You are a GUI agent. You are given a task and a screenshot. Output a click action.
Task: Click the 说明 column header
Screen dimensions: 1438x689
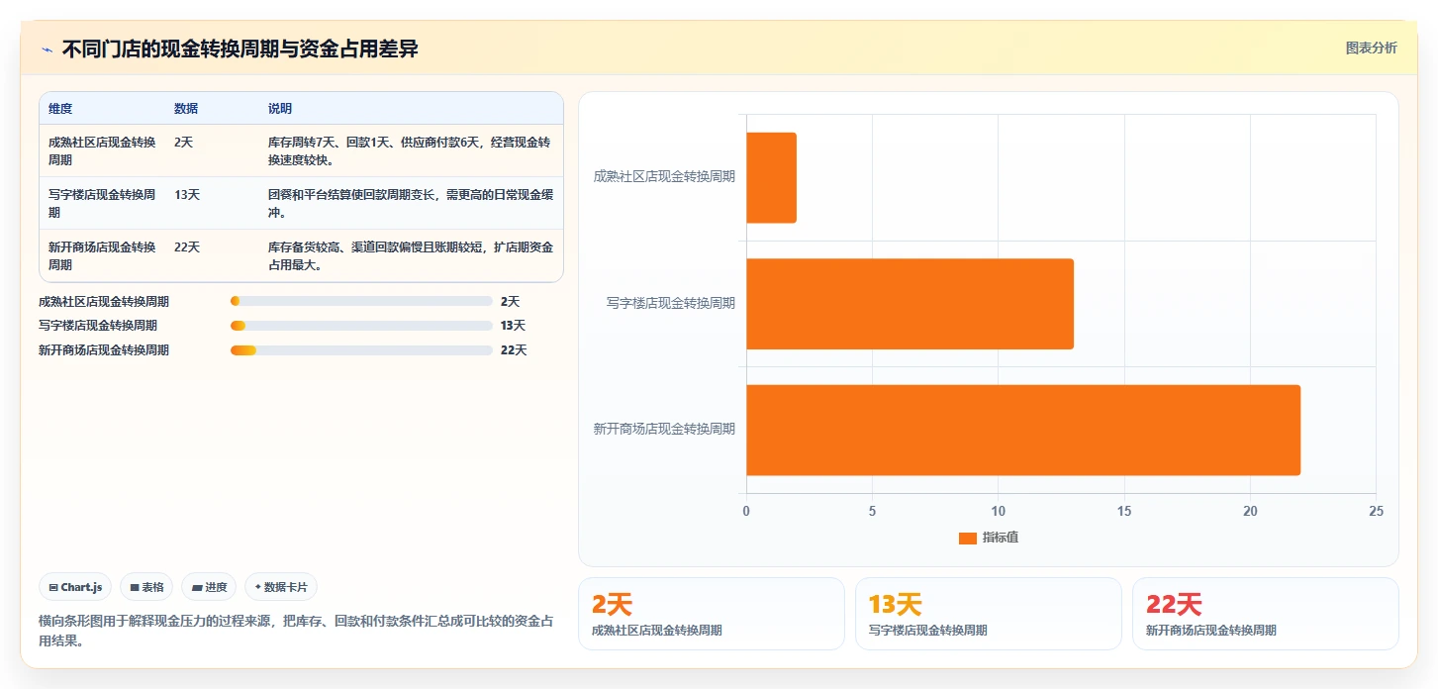pyautogui.click(x=280, y=109)
